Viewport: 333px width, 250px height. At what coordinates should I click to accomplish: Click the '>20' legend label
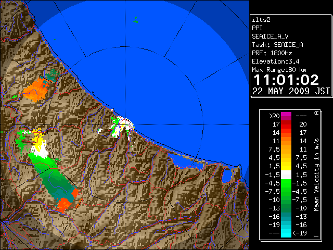coord(274,116)
